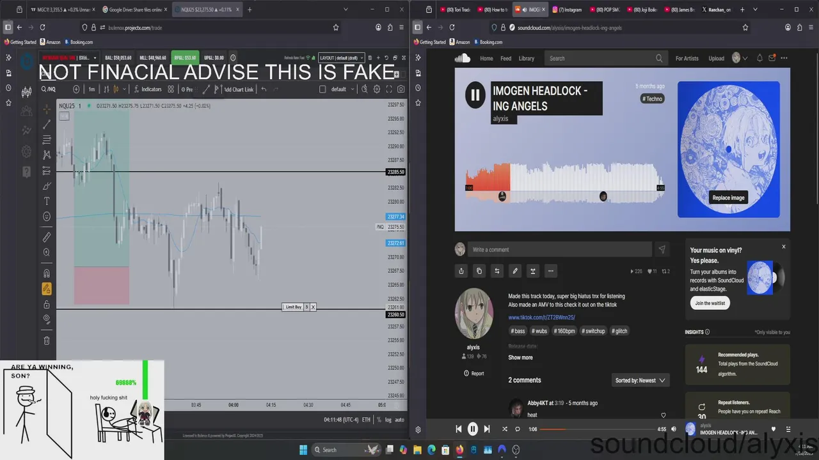Delete drawings with the trash icon
This screenshot has width=819, height=460.
[x=47, y=341]
